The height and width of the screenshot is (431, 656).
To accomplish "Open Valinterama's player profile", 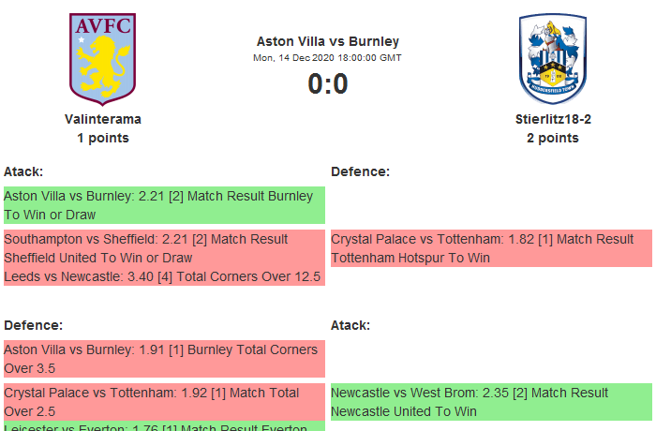I will (x=103, y=119).
